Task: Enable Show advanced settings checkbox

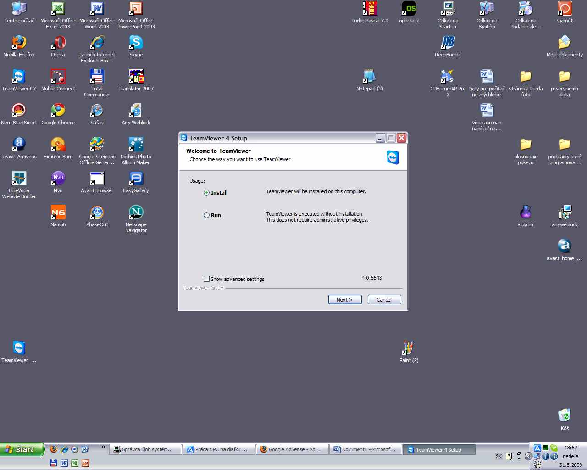Action: pos(206,279)
